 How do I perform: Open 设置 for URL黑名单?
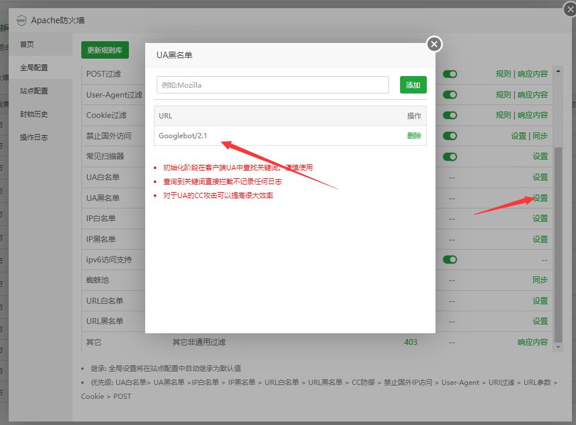click(541, 321)
